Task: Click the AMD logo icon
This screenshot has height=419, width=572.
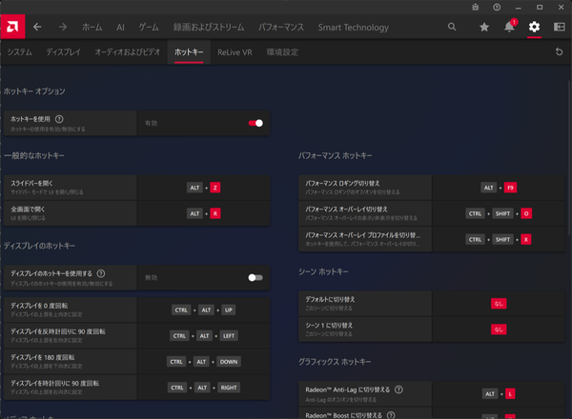Action: (12, 27)
